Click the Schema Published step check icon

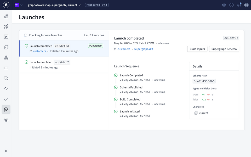click(x=116, y=87)
